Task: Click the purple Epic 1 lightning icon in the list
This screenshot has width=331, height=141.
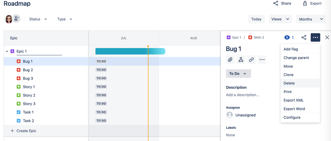Action: [12, 51]
